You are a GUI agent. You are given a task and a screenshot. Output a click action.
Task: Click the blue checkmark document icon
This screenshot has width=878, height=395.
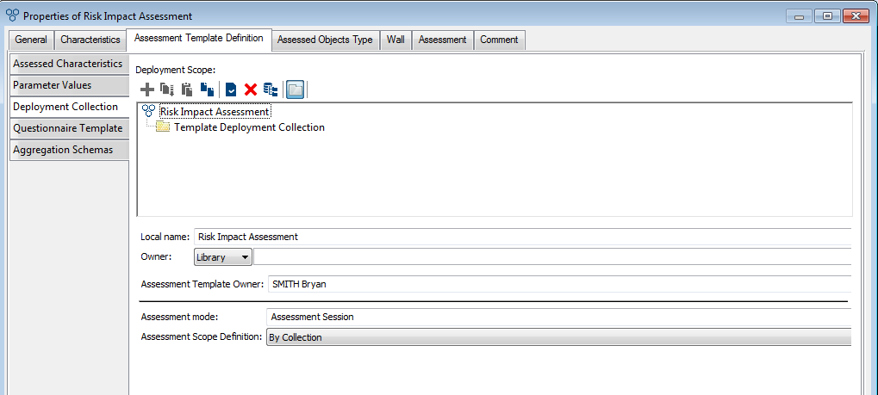point(231,89)
